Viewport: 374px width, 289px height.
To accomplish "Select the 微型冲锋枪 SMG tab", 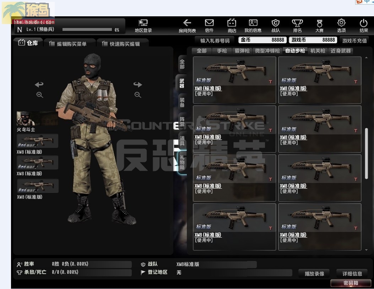I will coord(267,51).
